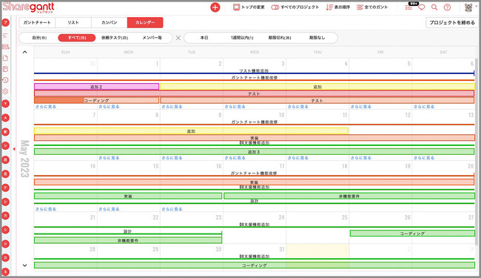Enable the 1週間以内 filter
The height and width of the screenshot is (278, 481).
[x=242, y=38]
